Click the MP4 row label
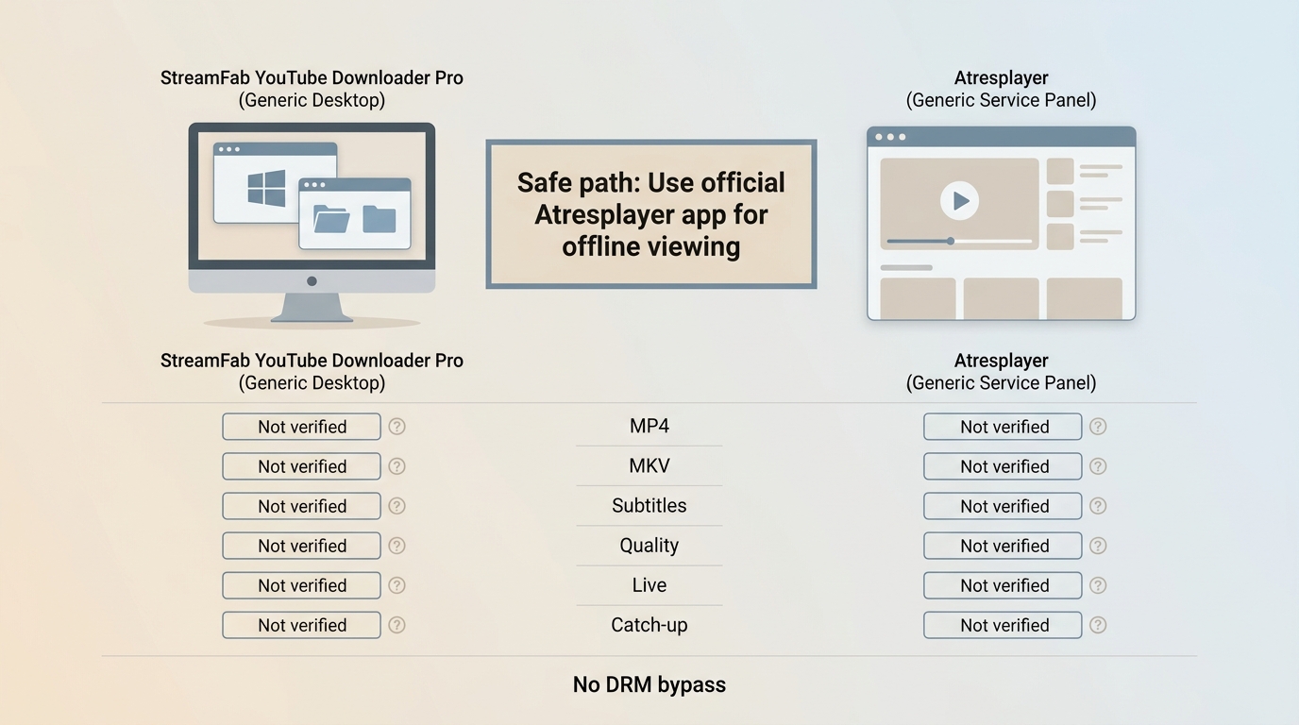This screenshot has height=725, width=1299. (x=649, y=427)
